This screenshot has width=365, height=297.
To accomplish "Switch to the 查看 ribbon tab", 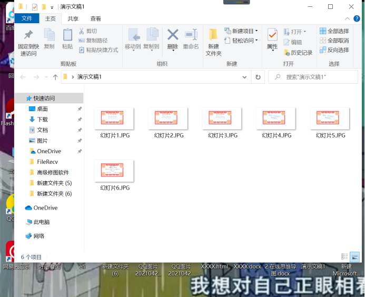I will pyautogui.click(x=96, y=18).
